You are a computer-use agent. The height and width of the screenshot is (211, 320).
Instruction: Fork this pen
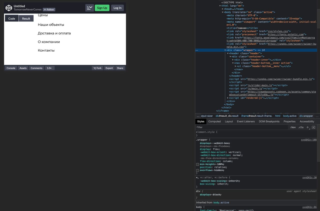click(x=97, y=68)
